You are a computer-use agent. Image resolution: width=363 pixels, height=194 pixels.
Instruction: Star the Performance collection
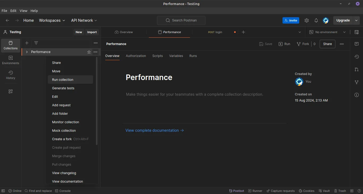point(89,52)
